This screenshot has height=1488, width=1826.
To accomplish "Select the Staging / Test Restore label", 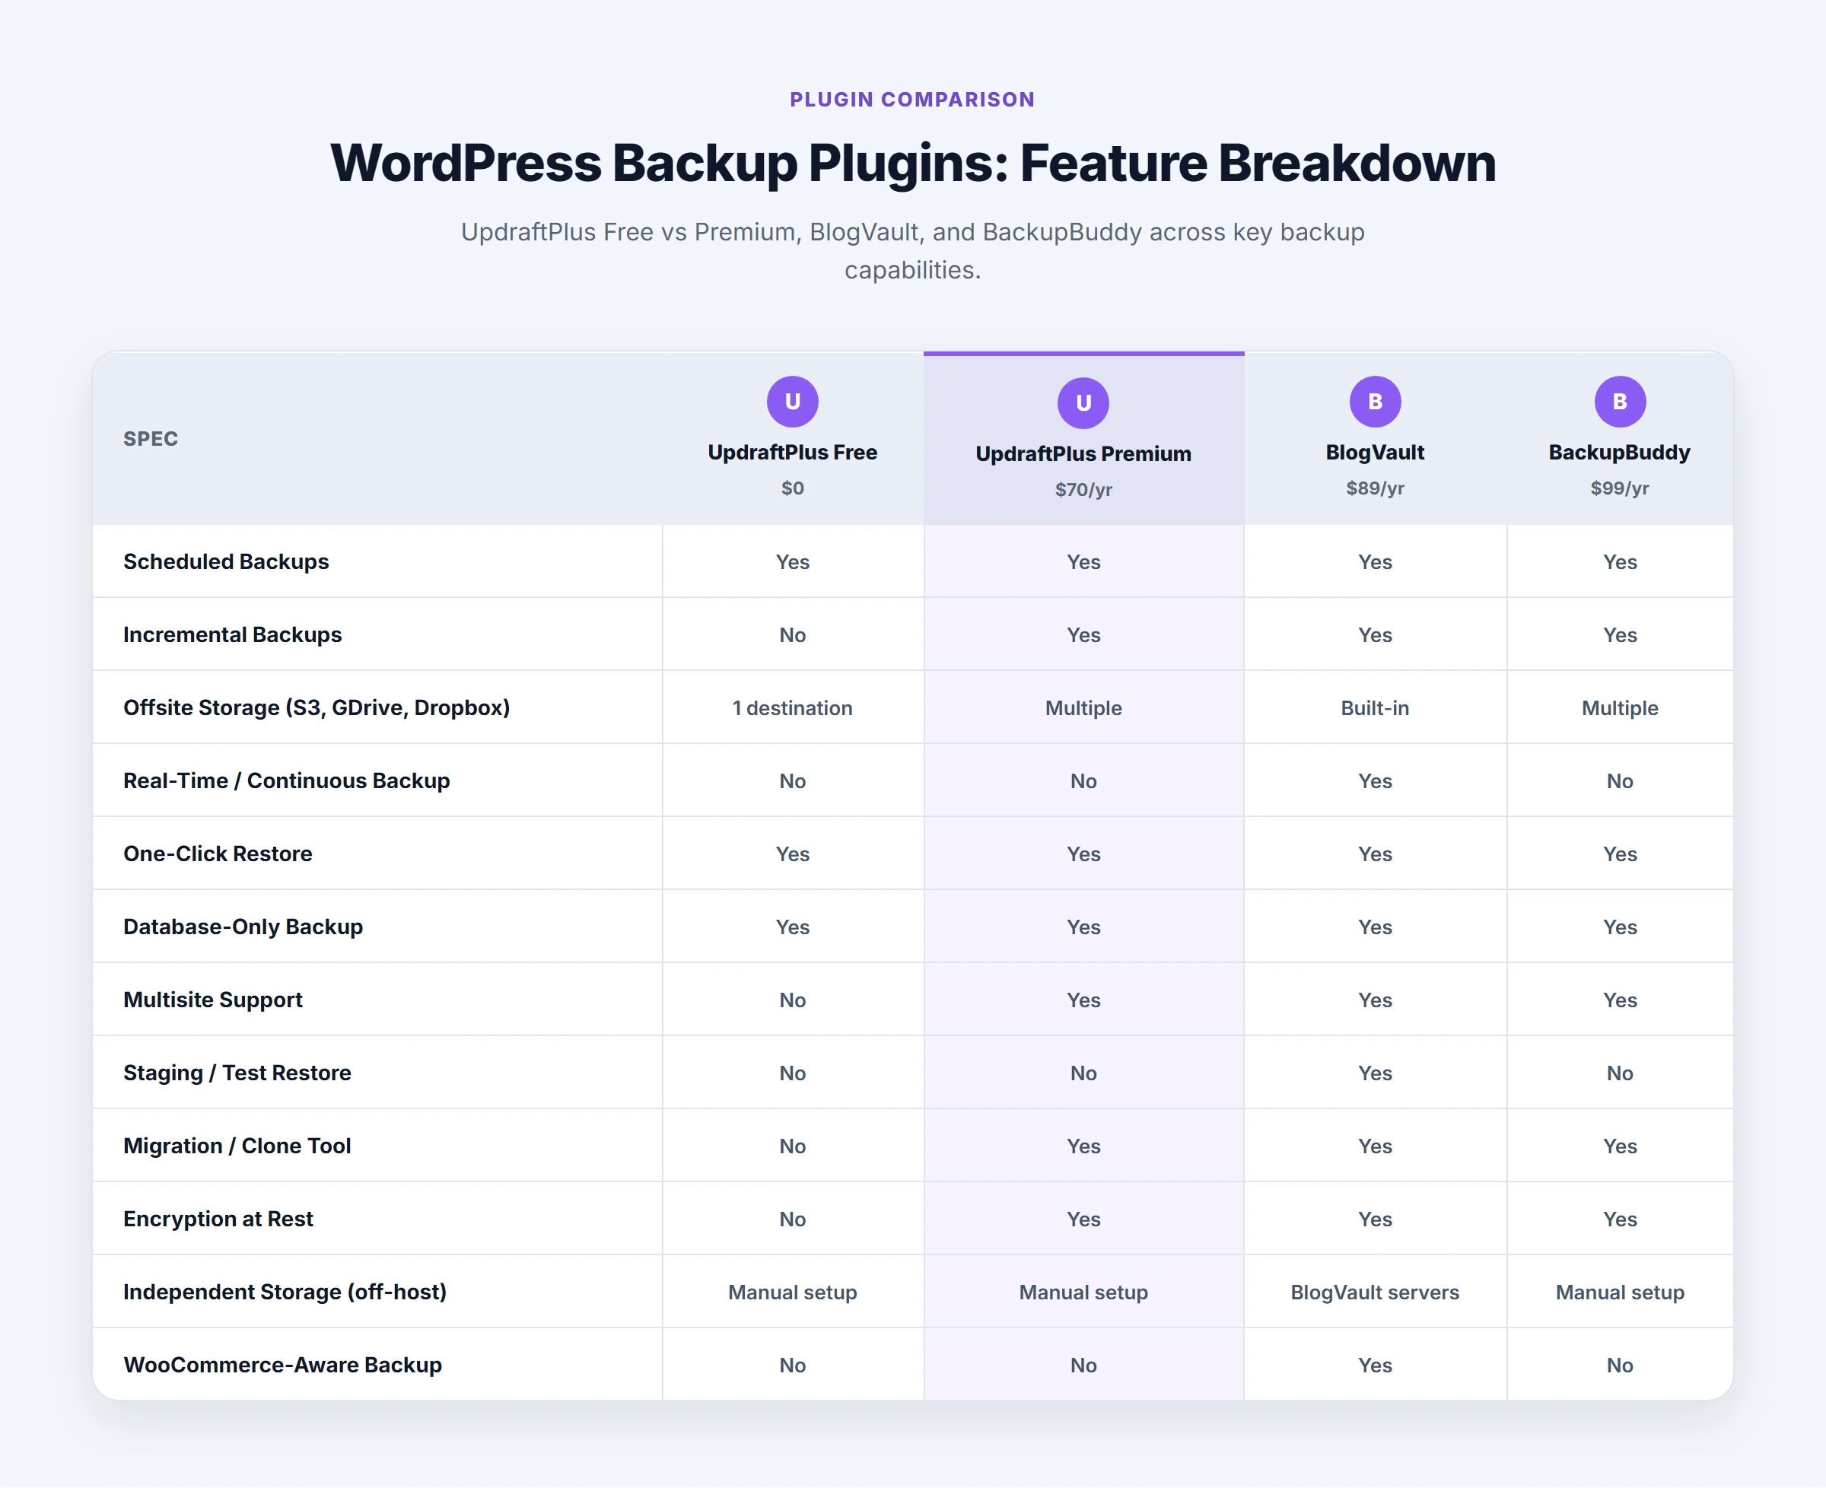I will click(237, 1073).
